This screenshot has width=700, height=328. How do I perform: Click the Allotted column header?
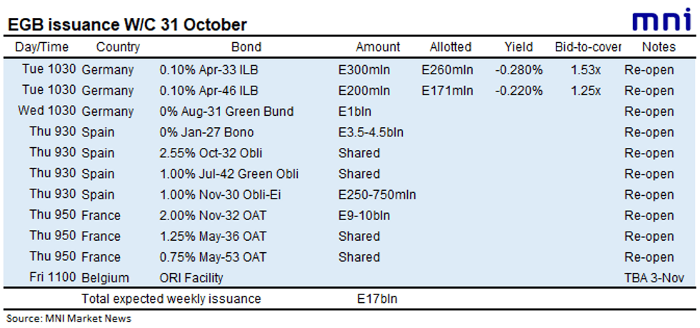(x=451, y=47)
